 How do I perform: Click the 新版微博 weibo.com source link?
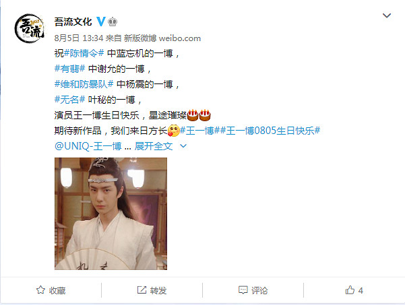(x=162, y=38)
